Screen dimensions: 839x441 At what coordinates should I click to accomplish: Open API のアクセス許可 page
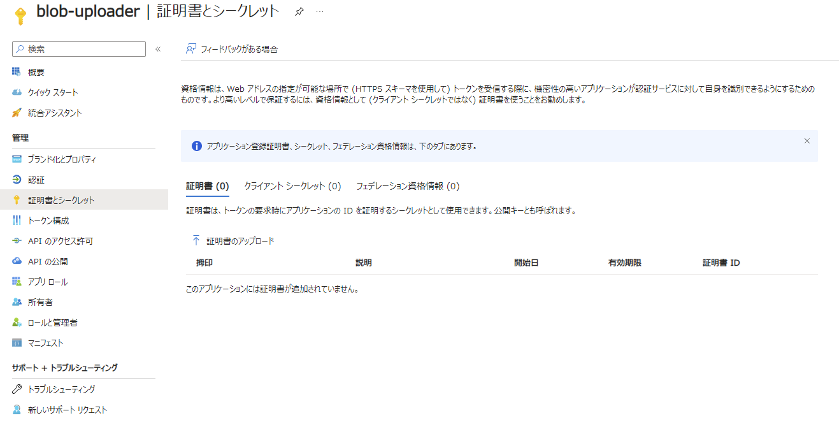tap(60, 241)
